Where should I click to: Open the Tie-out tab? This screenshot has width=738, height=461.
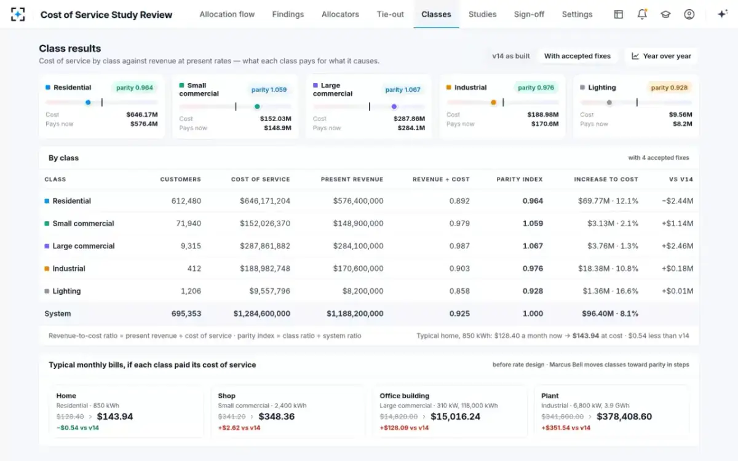pyautogui.click(x=391, y=14)
